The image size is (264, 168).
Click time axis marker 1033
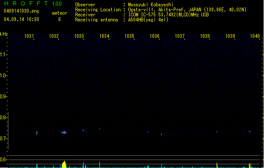click(x=79, y=36)
